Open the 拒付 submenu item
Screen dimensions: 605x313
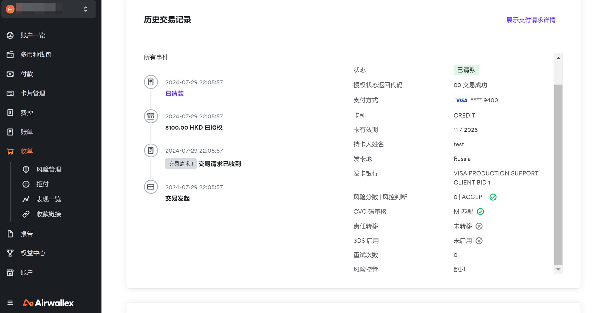[x=43, y=184]
